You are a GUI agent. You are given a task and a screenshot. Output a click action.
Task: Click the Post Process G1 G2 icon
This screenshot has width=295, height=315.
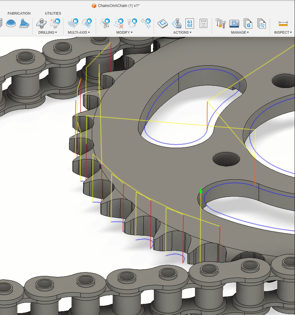coord(190,23)
